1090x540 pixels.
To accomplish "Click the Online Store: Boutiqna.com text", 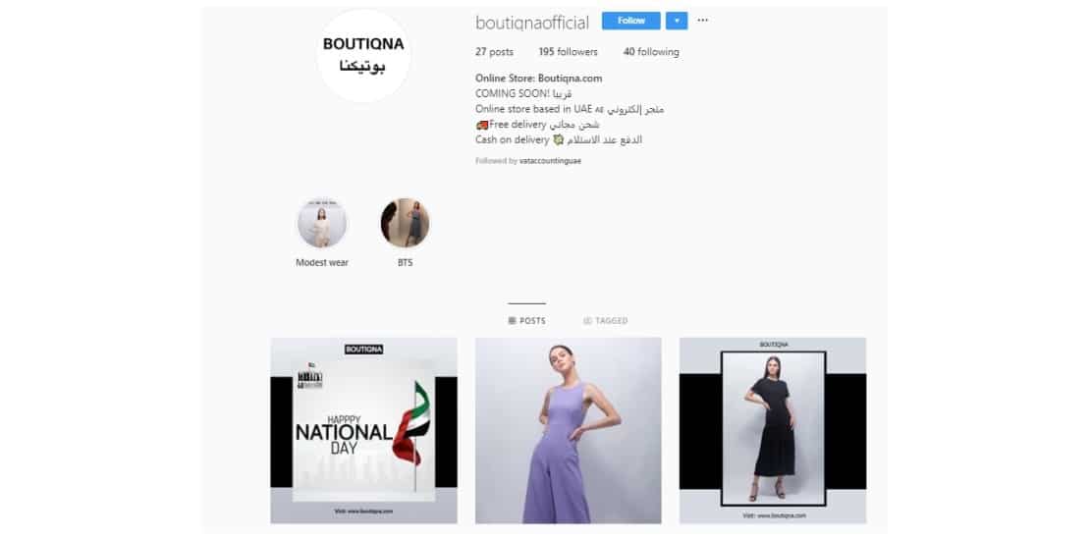I will point(539,79).
